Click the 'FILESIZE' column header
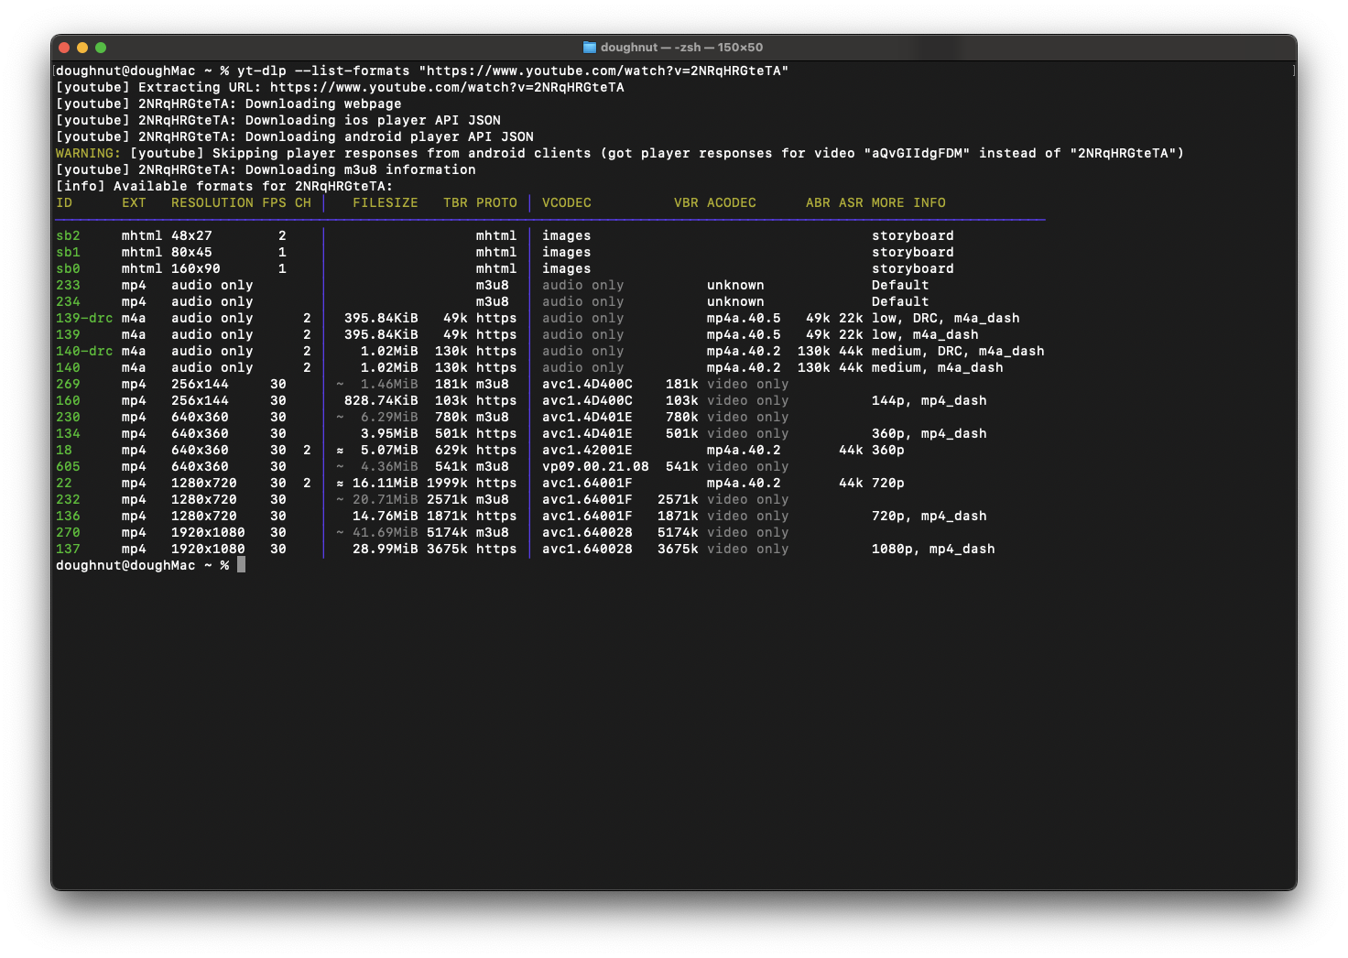1348x958 pixels. point(386,202)
